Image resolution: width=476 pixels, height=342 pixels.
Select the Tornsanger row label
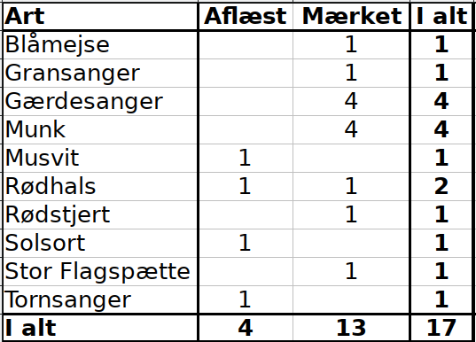click(100, 299)
